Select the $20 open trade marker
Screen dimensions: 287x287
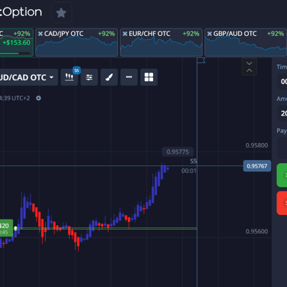point(6,228)
